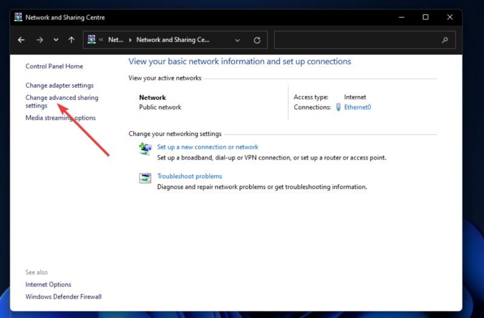Screen dimensions: 484x318
Task: Refresh the Network and Sharing Centre view
Action: click(x=257, y=40)
